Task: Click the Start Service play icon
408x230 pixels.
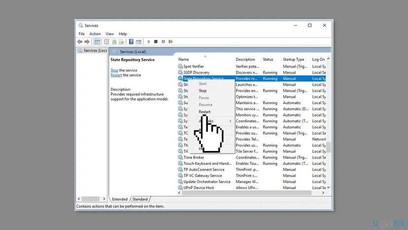Action: point(149,42)
